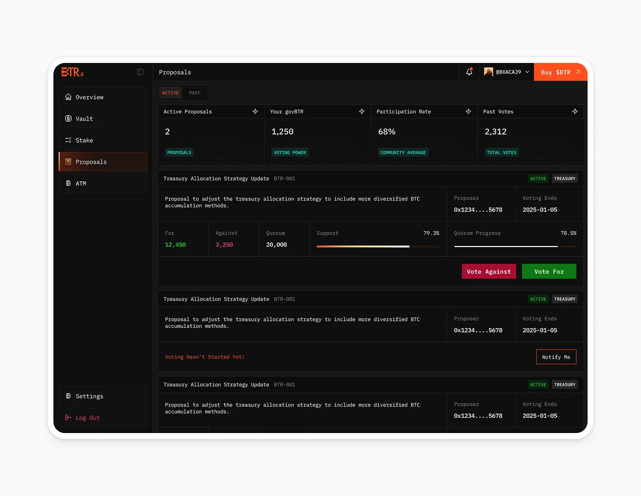This screenshot has width=641, height=496.
Task: Click Notify Me on the pending proposal
Action: tap(556, 356)
